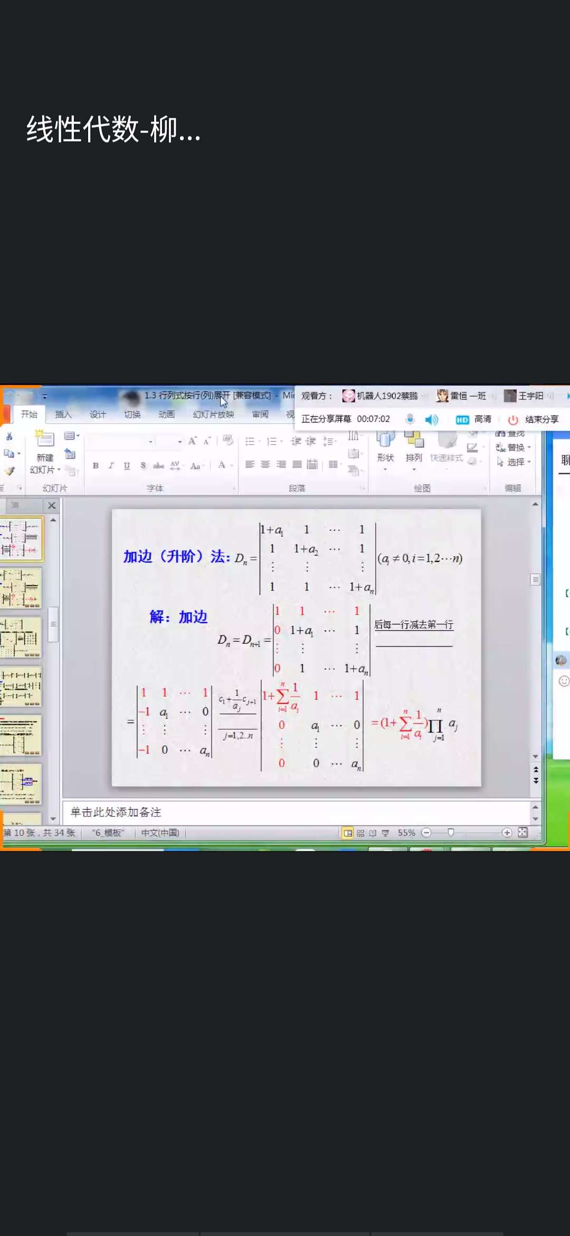Click the Arrange (排列) icon

click(x=414, y=441)
